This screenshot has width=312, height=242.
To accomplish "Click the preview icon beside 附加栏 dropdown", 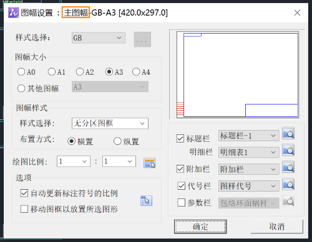I will 288,167.
